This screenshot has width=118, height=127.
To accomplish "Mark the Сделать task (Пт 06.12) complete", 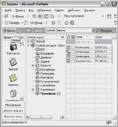I will (73, 61).
